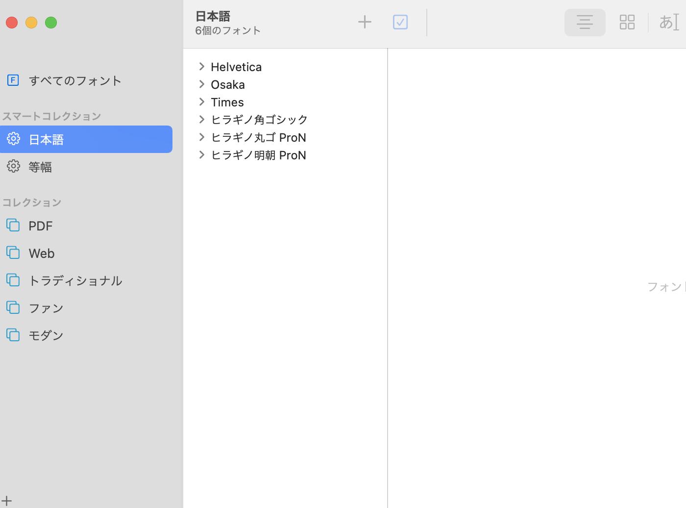The width and height of the screenshot is (686, 508).
Task: Open the PDF collection icon
Action: pyautogui.click(x=13, y=226)
